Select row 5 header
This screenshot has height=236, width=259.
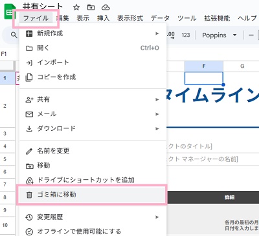point(7,159)
